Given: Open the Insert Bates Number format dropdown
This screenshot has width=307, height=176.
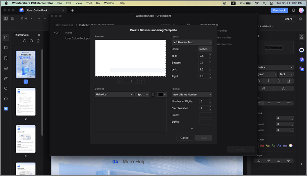Looking at the screenshot, I should click(192, 94).
